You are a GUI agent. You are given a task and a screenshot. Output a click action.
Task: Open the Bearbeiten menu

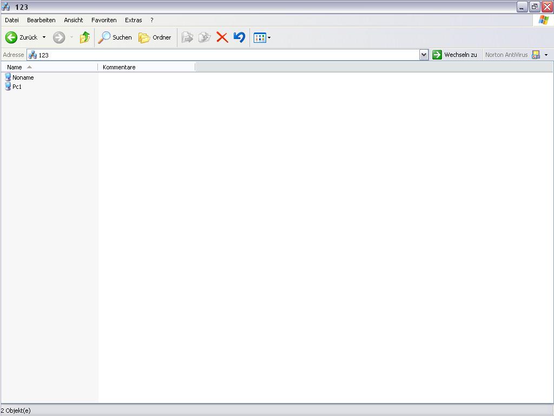41,20
